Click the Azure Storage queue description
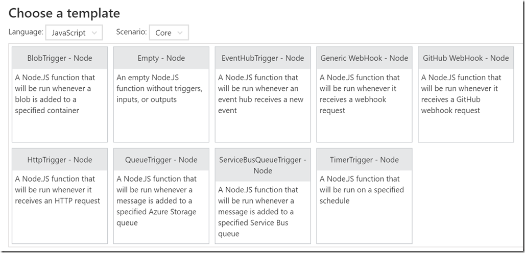 pos(156,200)
